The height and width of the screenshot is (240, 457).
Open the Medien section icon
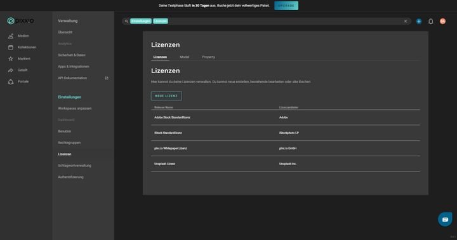[11, 36]
